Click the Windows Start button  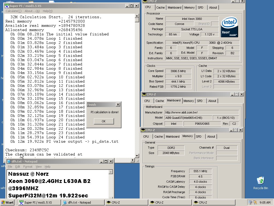tap(7, 203)
